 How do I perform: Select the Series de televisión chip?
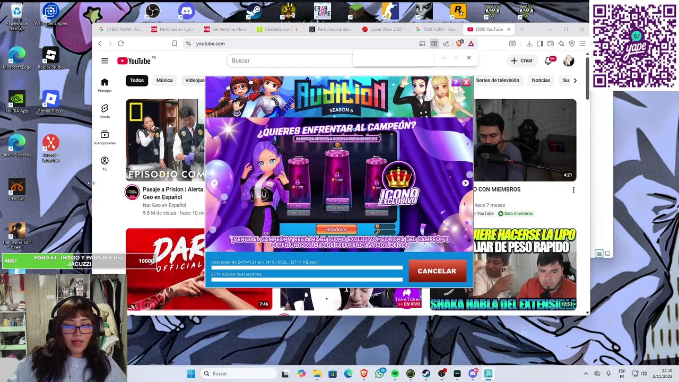click(498, 80)
